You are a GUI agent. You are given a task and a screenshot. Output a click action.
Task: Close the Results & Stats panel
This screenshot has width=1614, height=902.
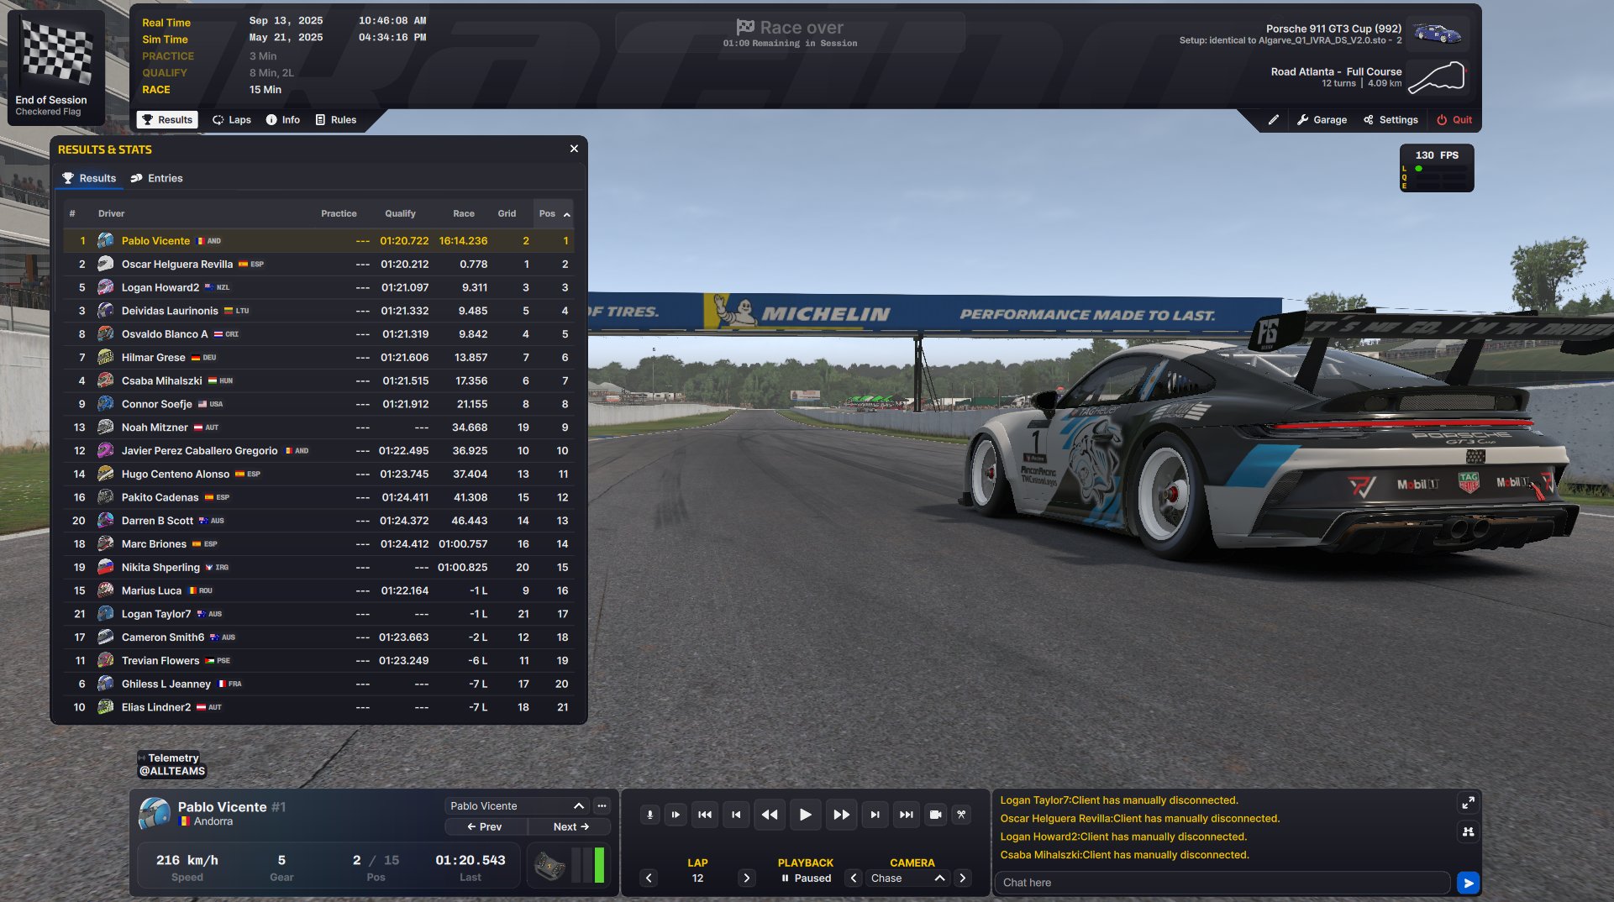click(x=574, y=149)
